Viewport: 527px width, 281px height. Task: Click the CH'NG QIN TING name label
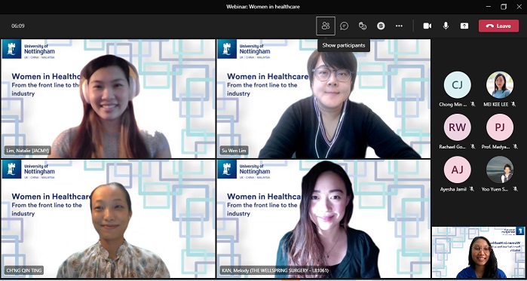[x=24, y=270]
